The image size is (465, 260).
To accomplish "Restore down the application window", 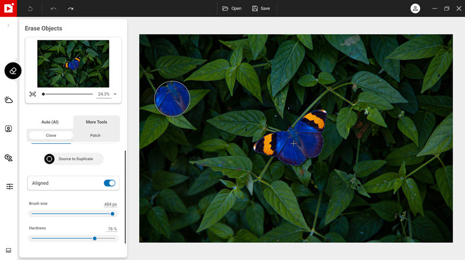I will (447, 8).
